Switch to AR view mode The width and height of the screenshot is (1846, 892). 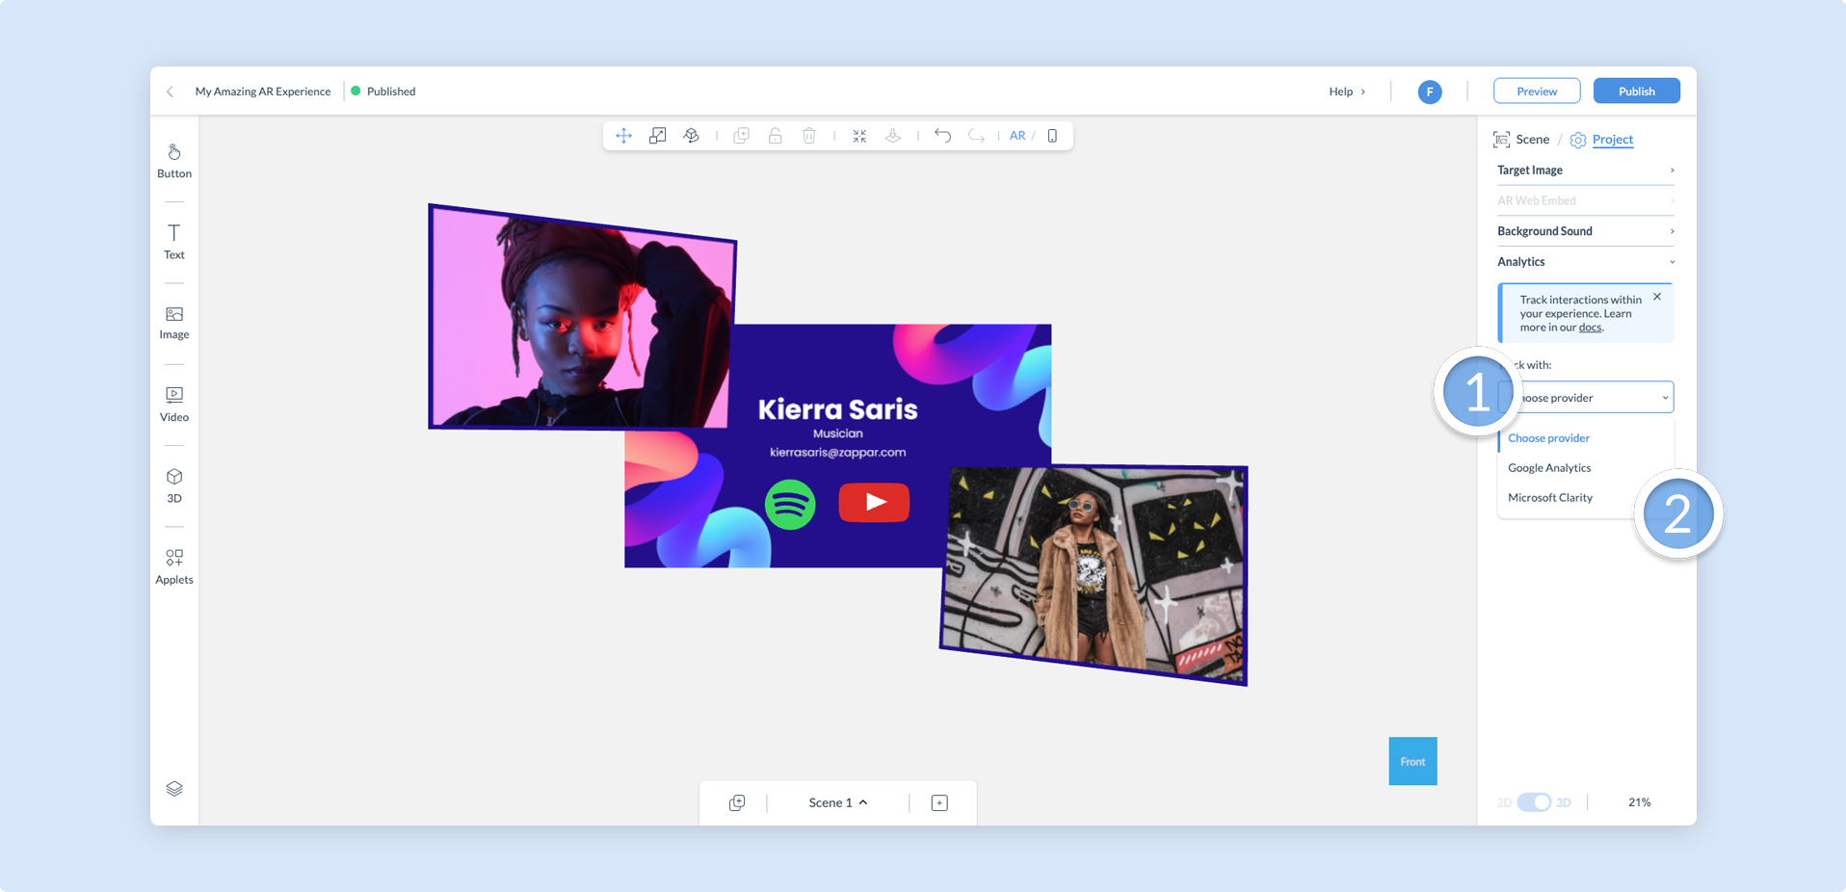pos(1017,136)
